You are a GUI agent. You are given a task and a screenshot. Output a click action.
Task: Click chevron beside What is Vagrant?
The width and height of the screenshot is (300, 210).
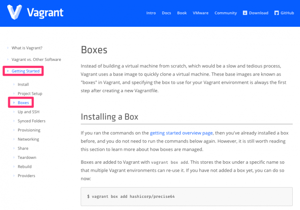point(8,48)
